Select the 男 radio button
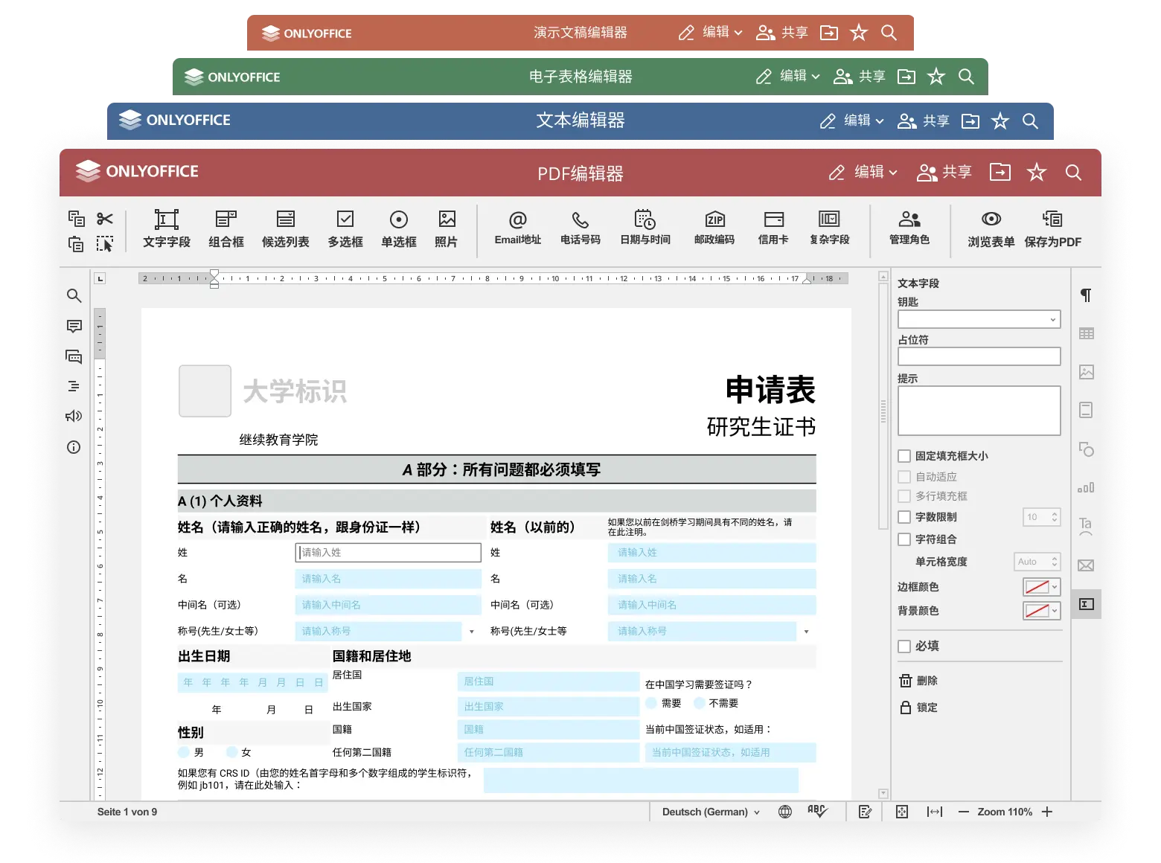This screenshot has height=863, width=1161. click(184, 752)
